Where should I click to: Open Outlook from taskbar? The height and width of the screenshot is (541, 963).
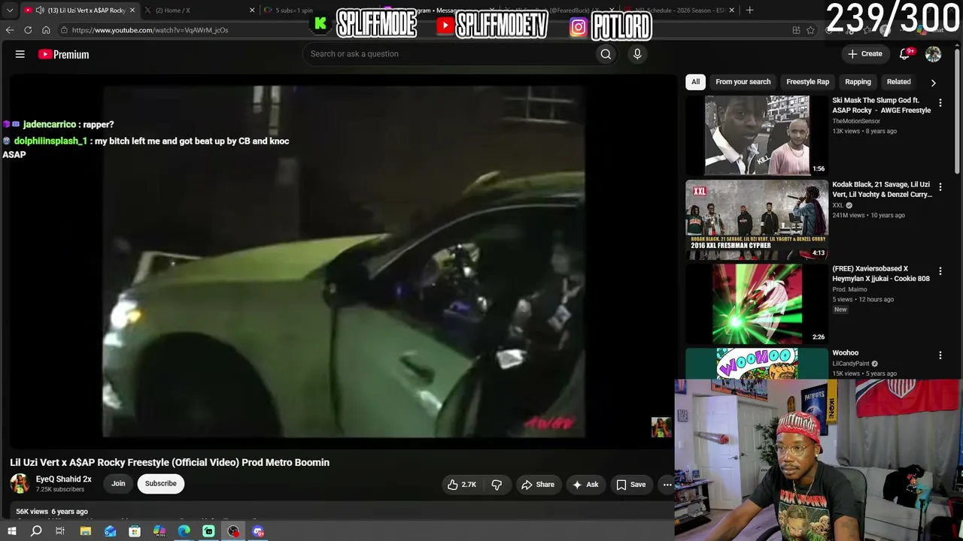[x=111, y=531]
